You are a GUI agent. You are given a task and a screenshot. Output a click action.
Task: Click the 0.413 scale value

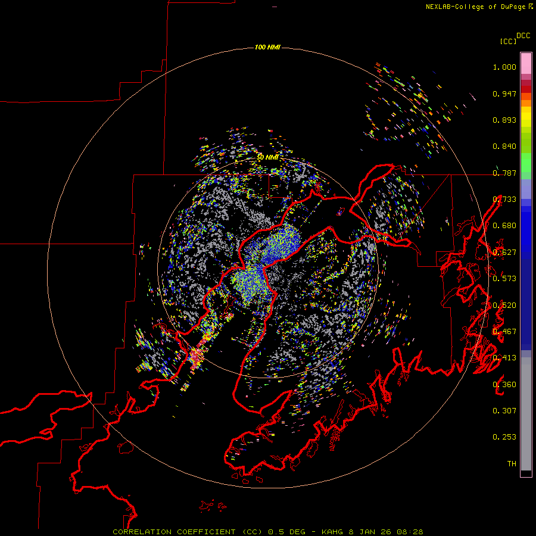pyautogui.click(x=504, y=358)
